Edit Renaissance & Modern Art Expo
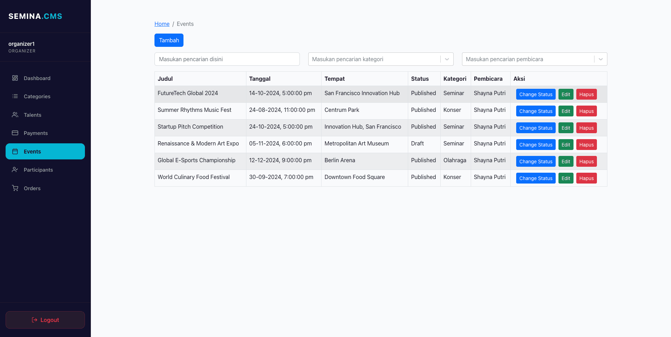The height and width of the screenshot is (337, 671). click(566, 145)
